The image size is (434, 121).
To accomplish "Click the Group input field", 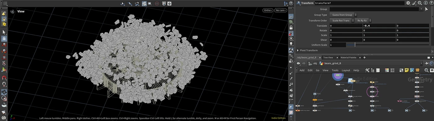I will [x=374, y=9].
